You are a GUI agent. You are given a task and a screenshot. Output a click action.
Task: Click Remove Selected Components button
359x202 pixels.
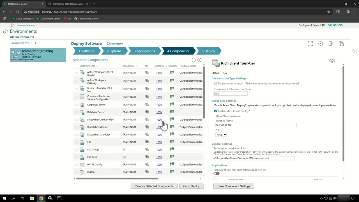coord(154,186)
